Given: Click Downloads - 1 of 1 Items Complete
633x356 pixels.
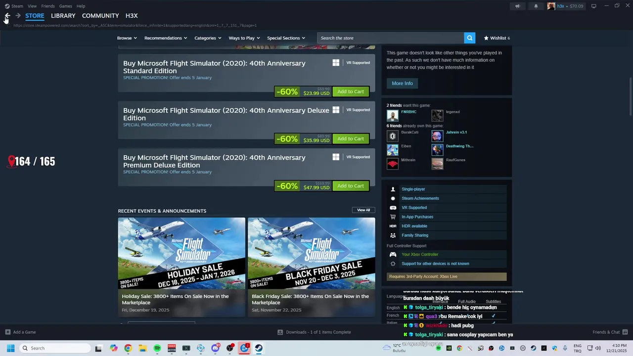Looking at the screenshot, I should pos(318,332).
